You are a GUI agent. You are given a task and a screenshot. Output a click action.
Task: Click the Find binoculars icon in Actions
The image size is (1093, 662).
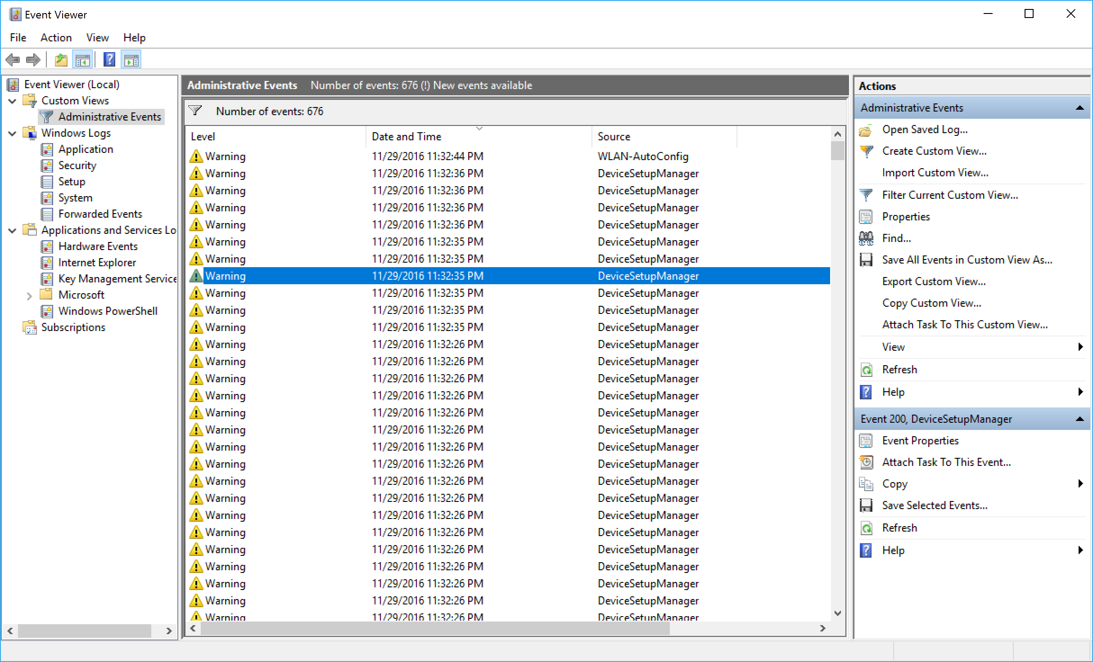click(x=866, y=238)
